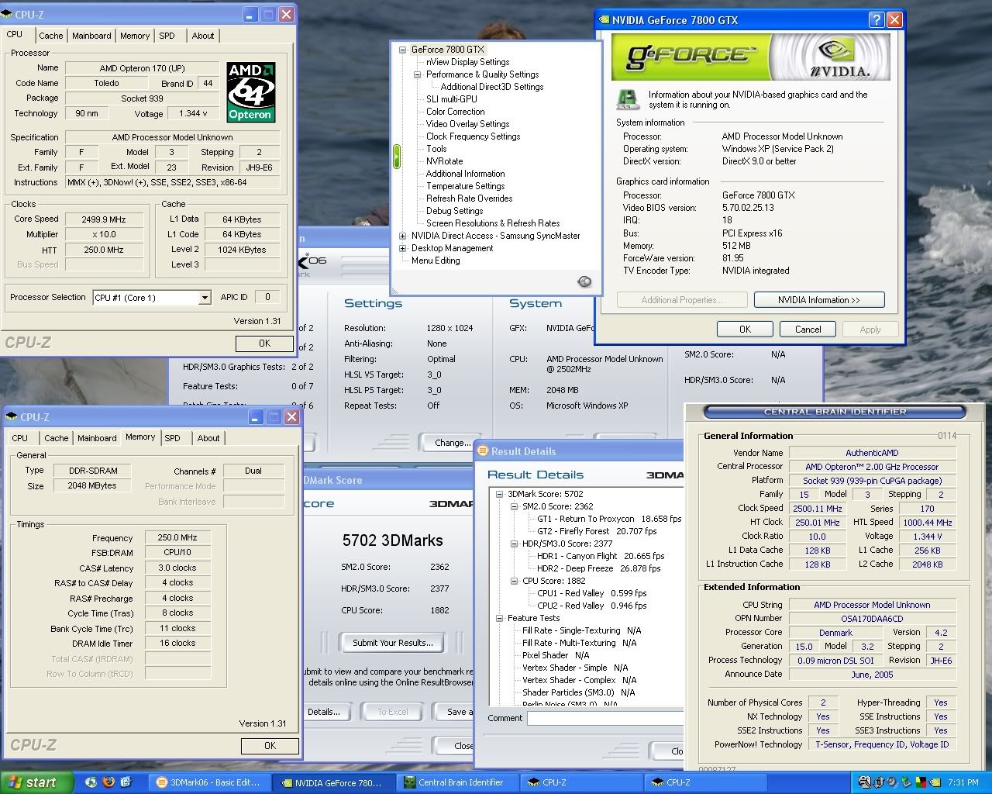
Task: Click the Details... button in 3DMark Score
Action: [323, 712]
